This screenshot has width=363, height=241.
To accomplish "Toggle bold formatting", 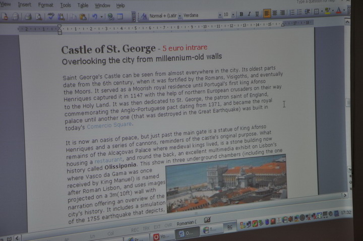I will [x=241, y=14].
